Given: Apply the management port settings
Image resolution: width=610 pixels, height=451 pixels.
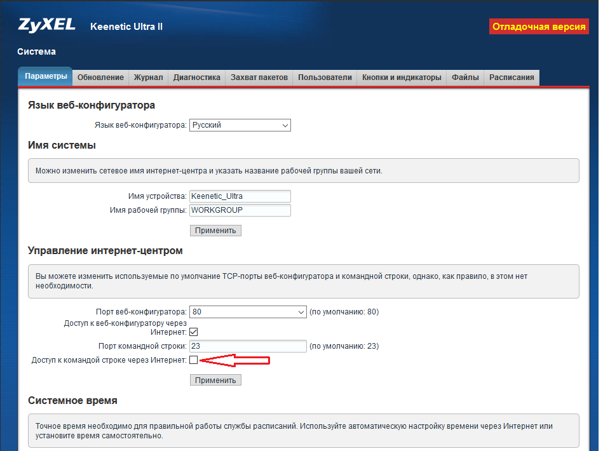Looking at the screenshot, I should click(215, 380).
